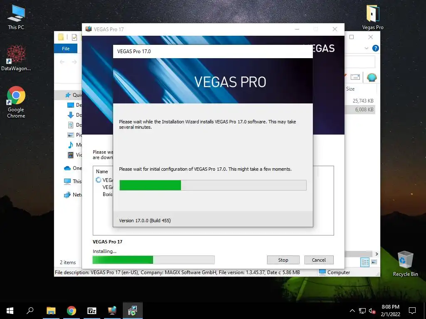Select This PC in Explorer sidebar

click(x=72, y=182)
